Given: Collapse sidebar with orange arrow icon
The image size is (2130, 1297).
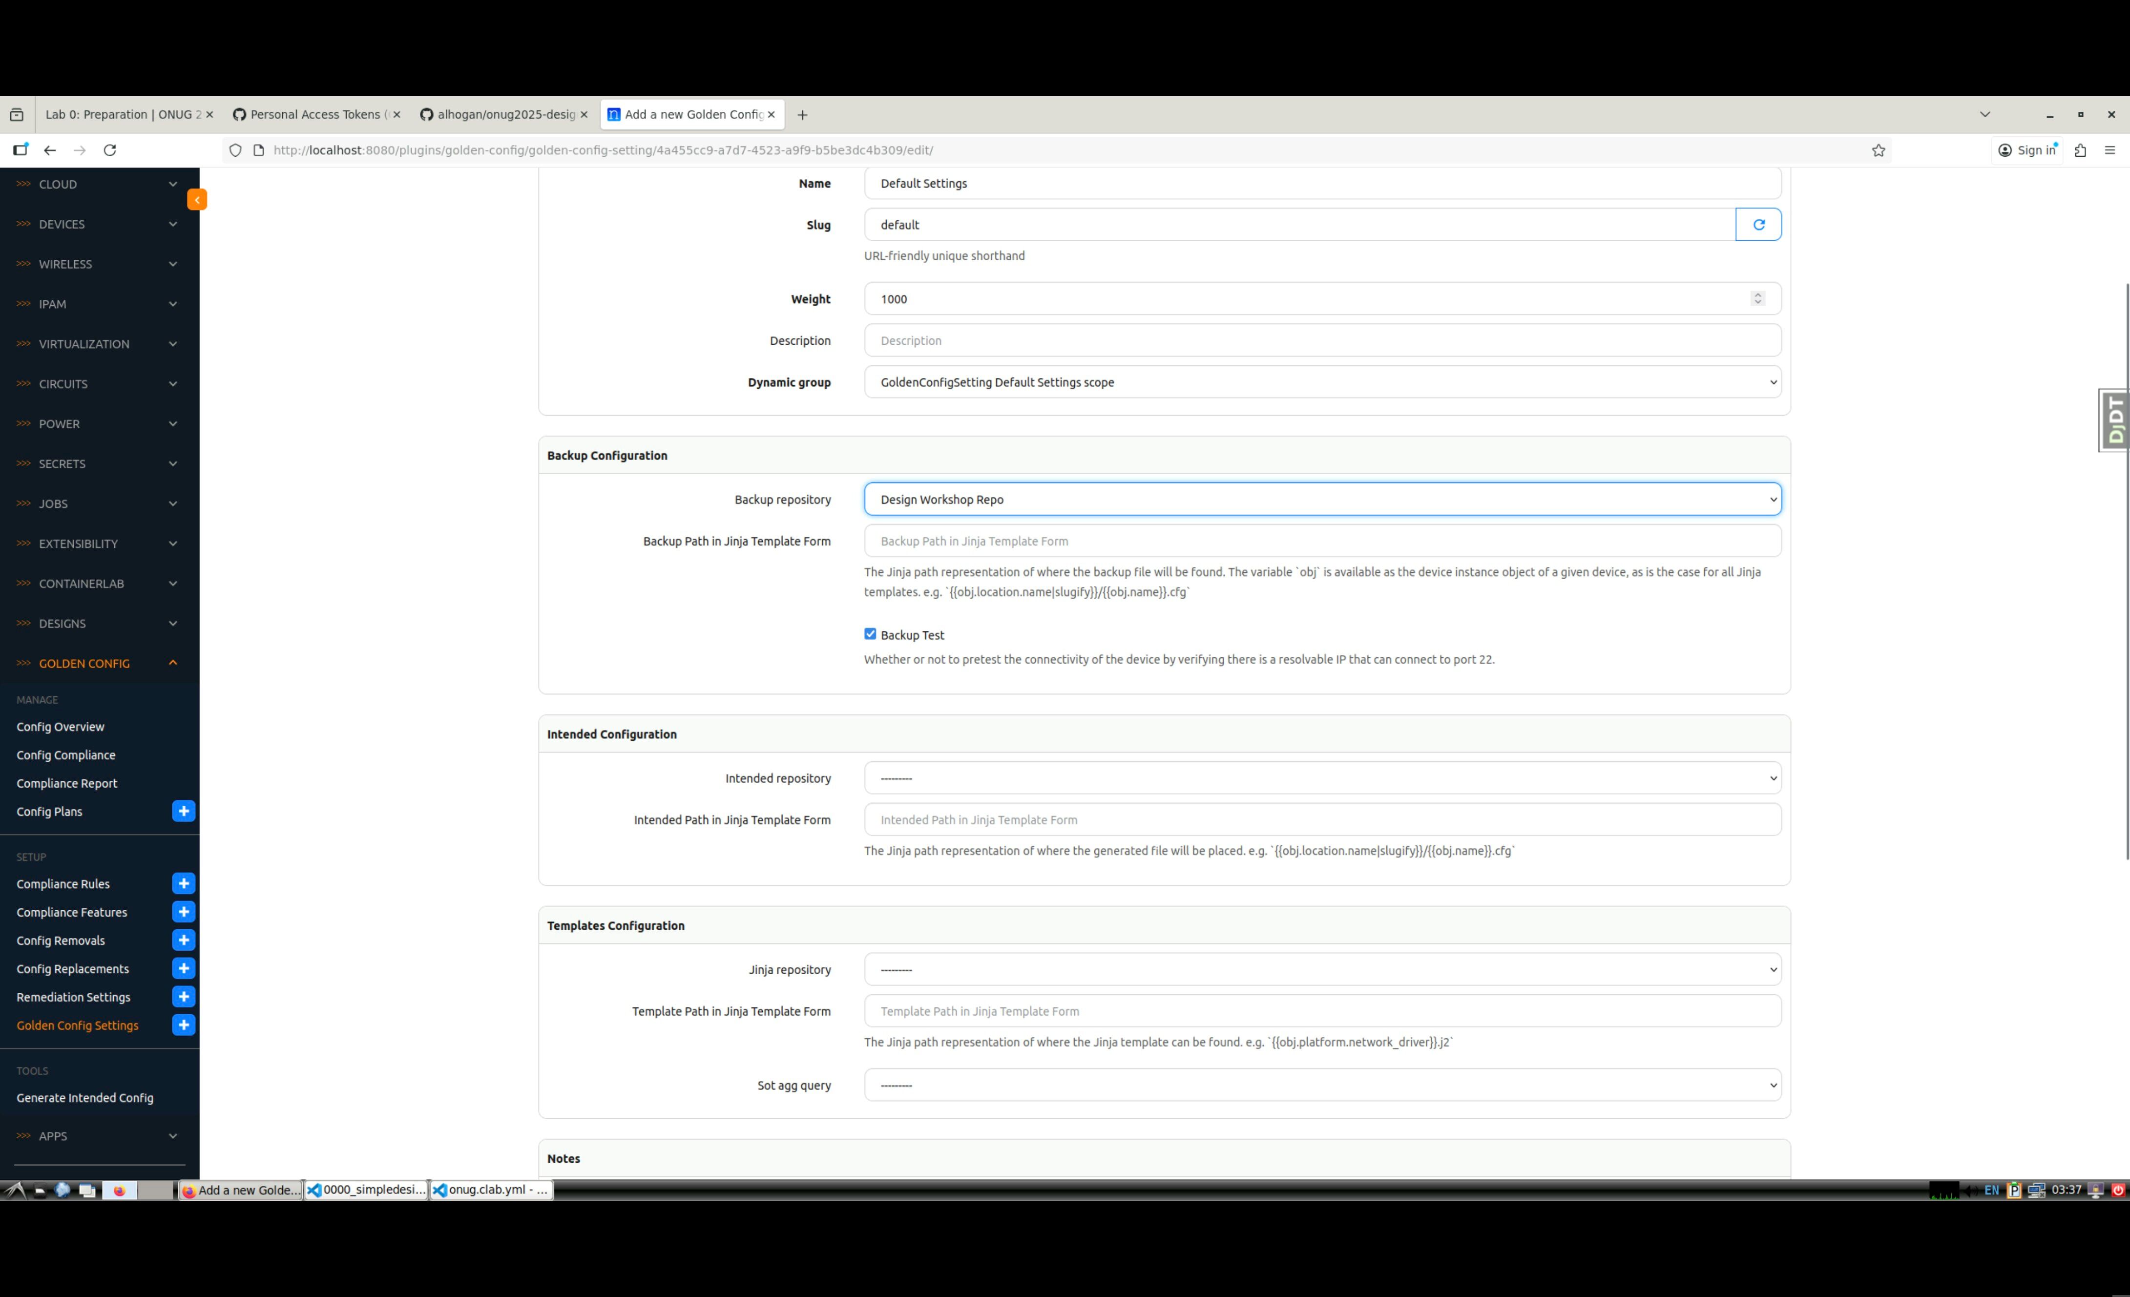Looking at the screenshot, I should tap(197, 200).
